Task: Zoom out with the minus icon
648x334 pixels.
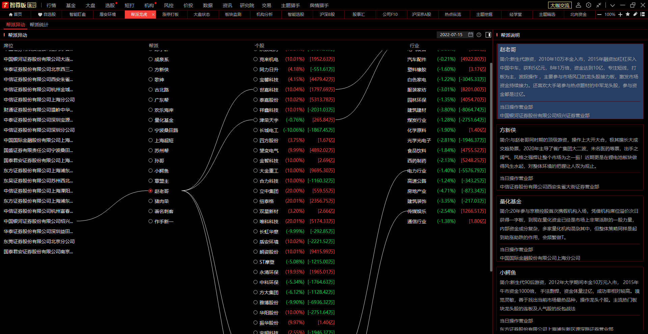Action: [599, 15]
